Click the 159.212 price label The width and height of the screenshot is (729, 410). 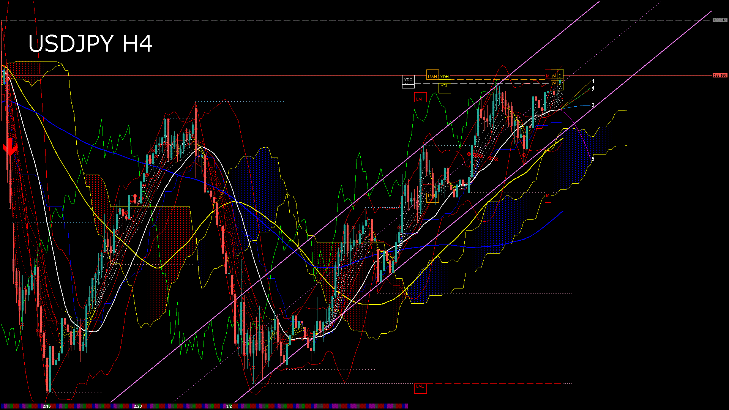pos(720,20)
